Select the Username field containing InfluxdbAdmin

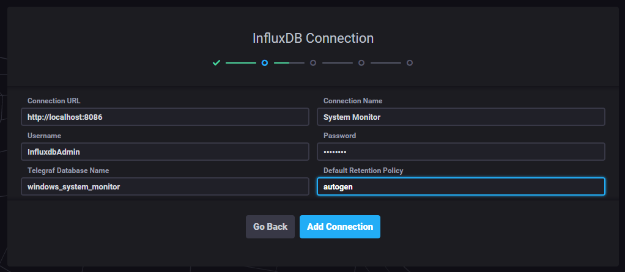[165, 152]
